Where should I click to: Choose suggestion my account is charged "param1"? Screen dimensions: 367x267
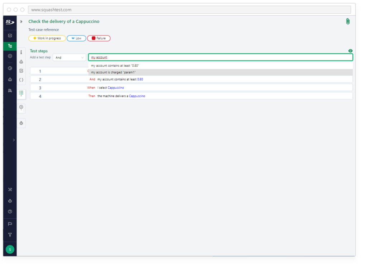coord(220,72)
